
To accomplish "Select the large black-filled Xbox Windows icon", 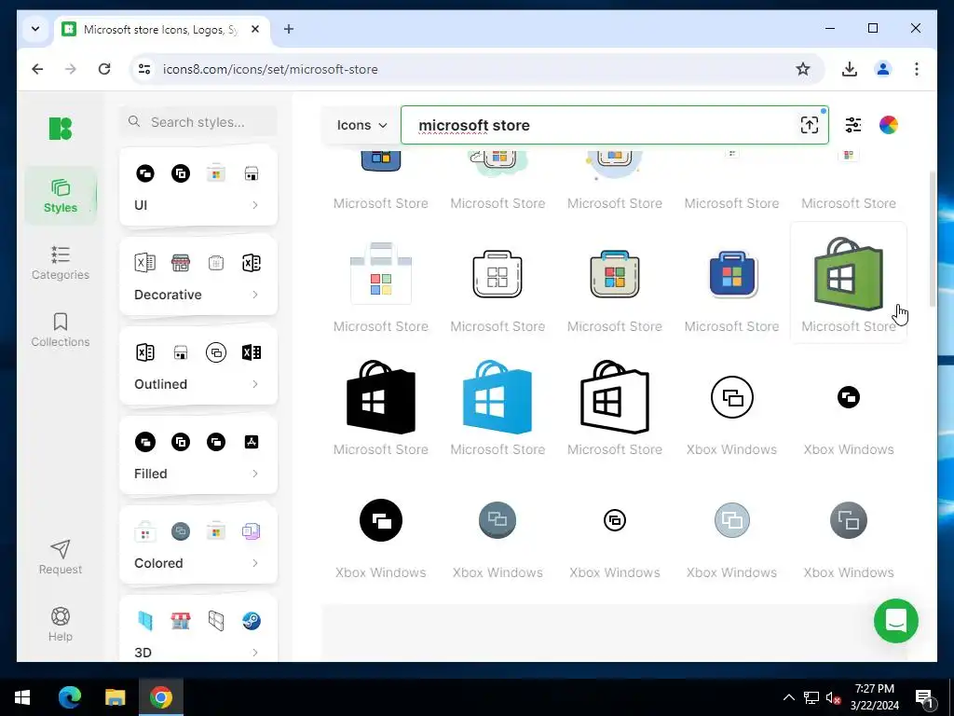I will (x=381, y=520).
